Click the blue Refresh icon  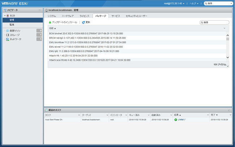84,22
